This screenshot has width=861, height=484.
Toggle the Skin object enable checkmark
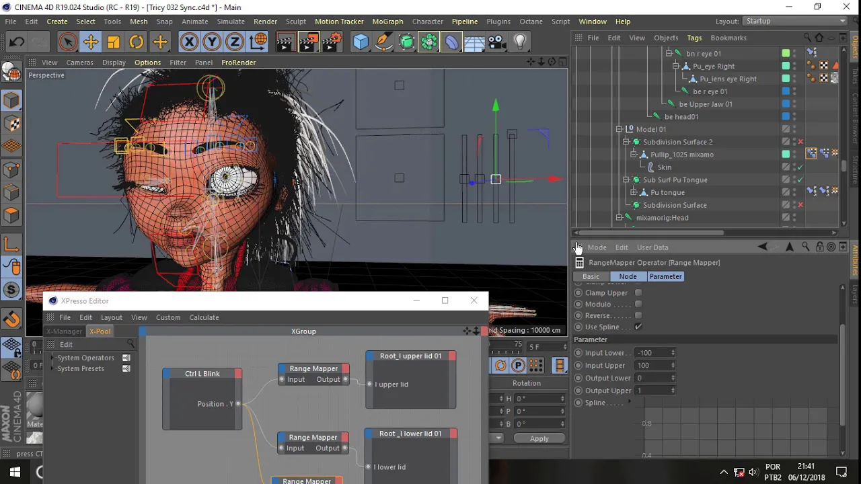(800, 167)
